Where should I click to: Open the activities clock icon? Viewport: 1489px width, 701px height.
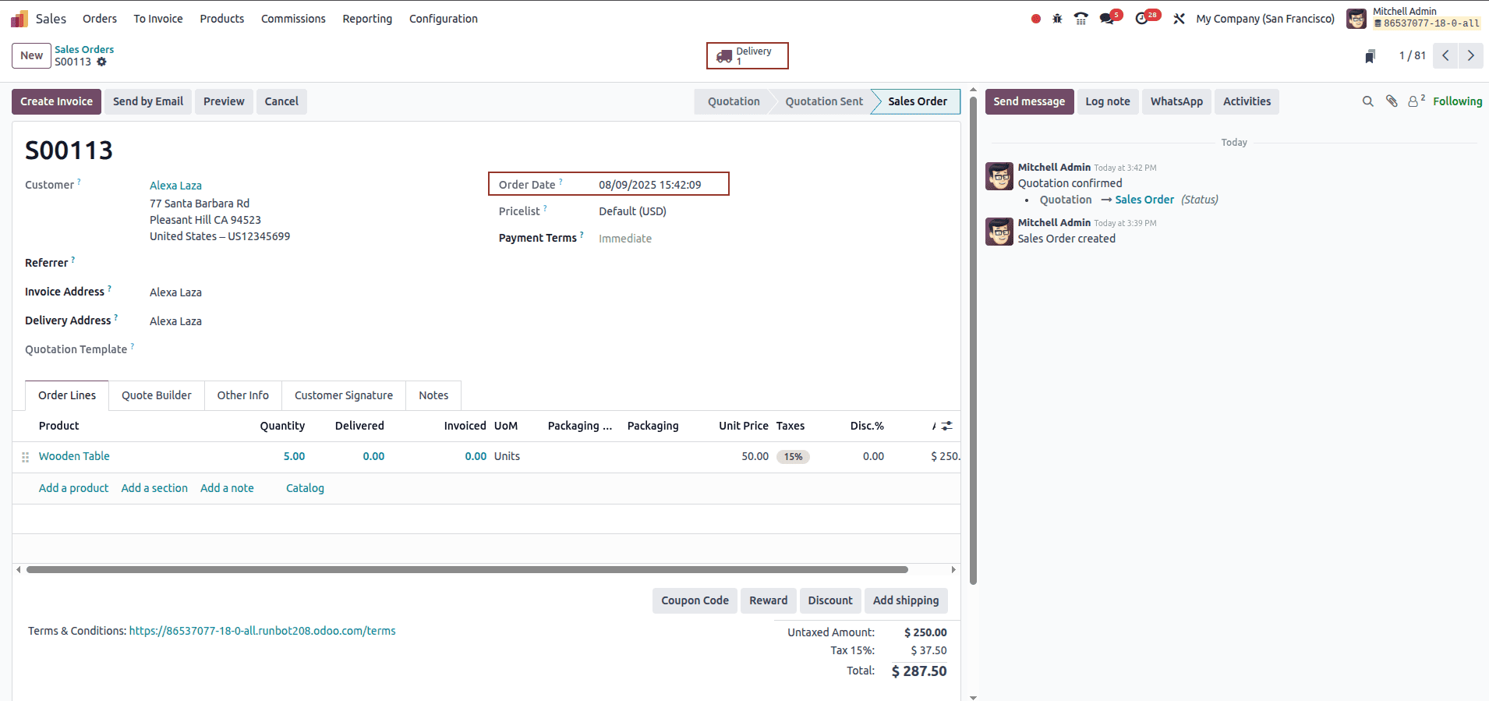(1142, 19)
